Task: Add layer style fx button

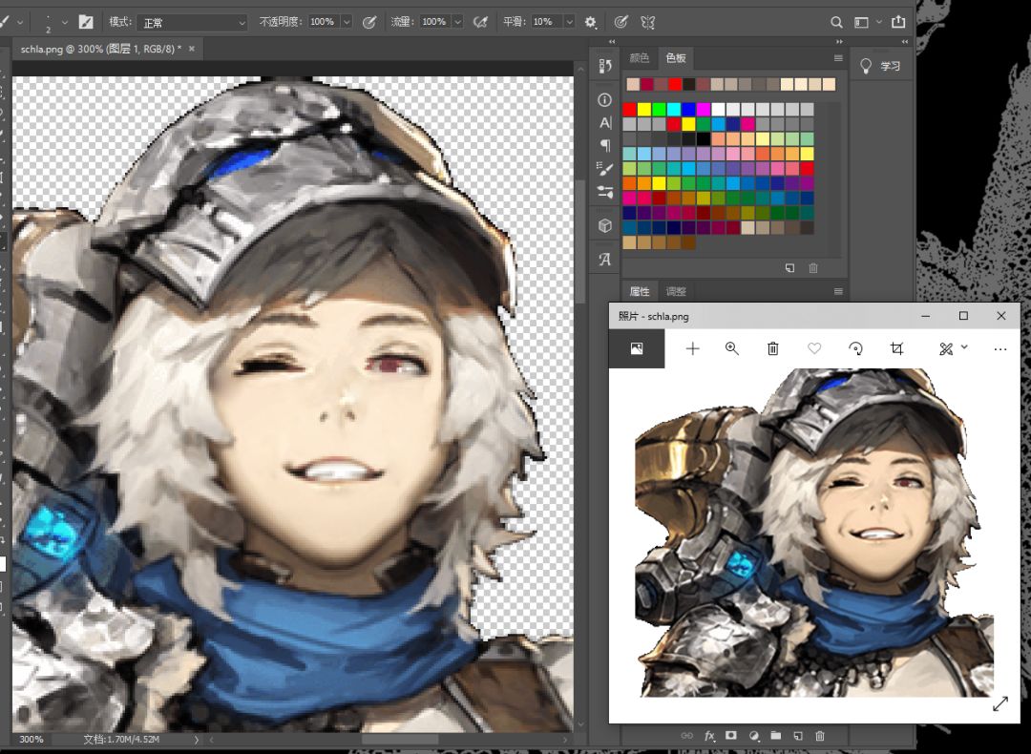Action: click(x=709, y=736)
